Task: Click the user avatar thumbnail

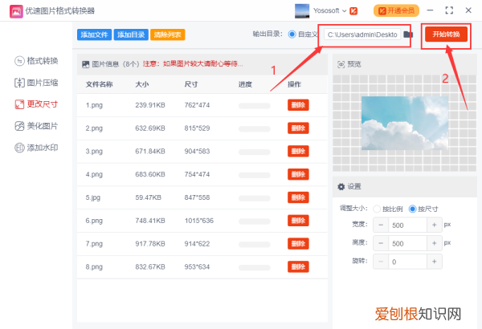Action: pyautogui.click(x=302, y=10)
